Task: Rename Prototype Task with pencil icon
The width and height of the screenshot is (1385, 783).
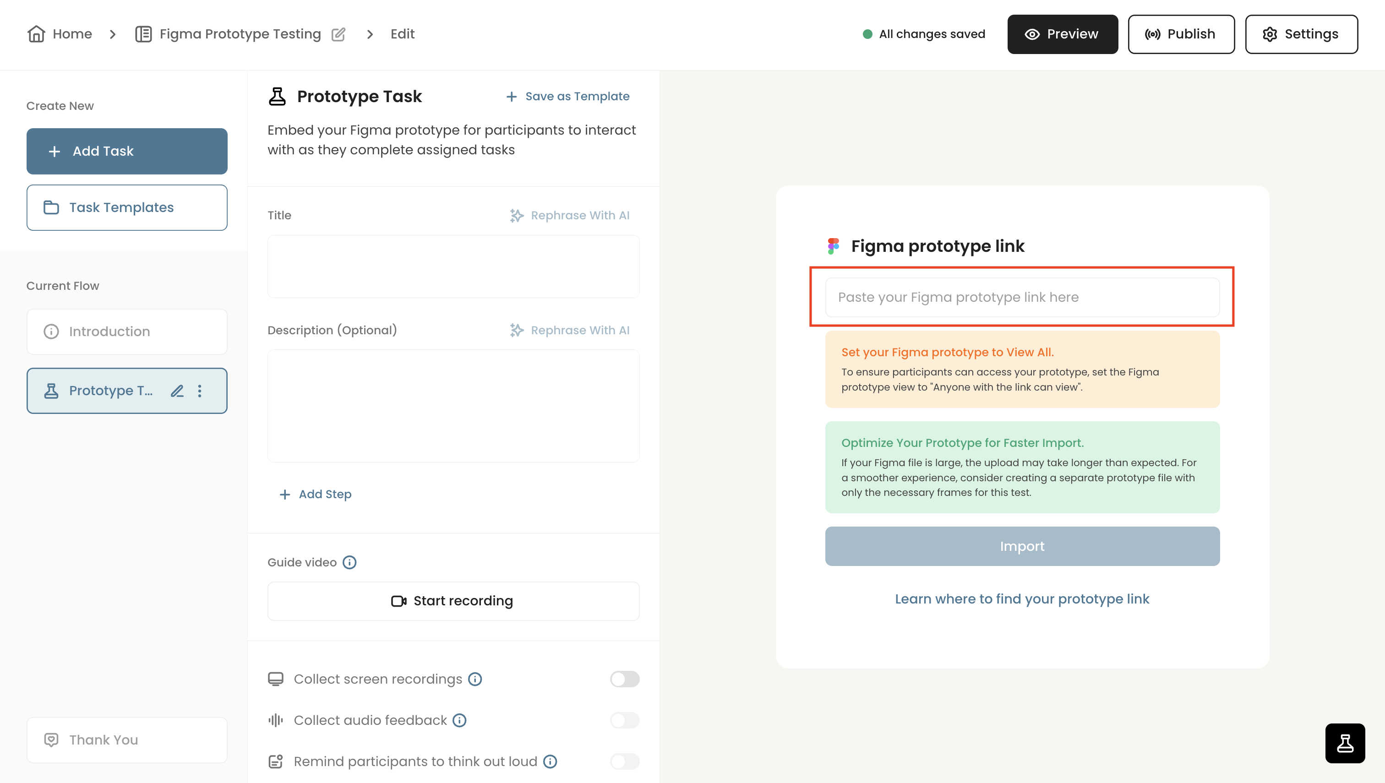Action: tap(177, 391)
